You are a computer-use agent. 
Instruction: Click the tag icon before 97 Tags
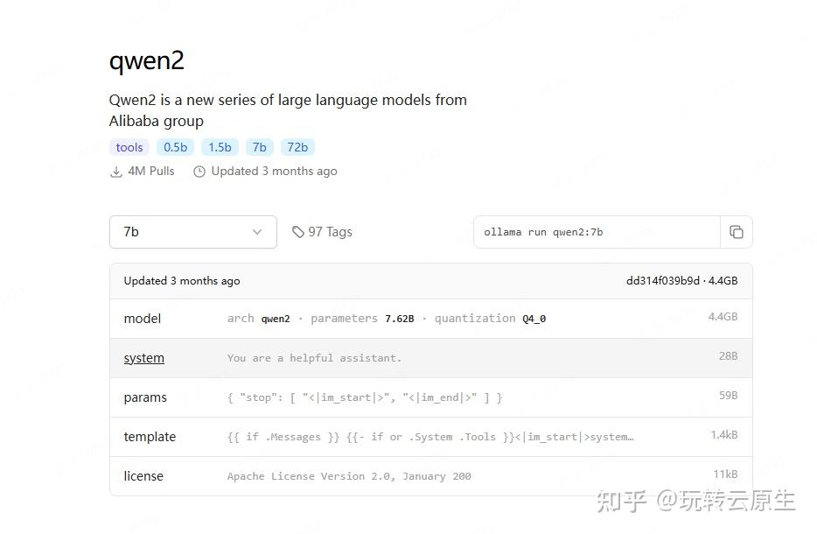pyautogui.click(x=298, y=231)
